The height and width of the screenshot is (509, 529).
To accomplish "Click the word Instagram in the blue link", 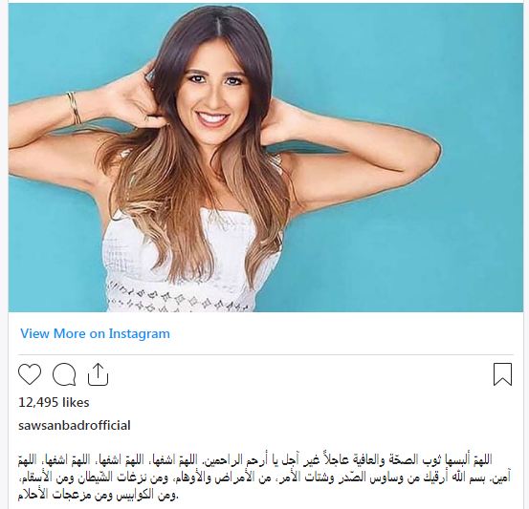I will coord(140,333).
